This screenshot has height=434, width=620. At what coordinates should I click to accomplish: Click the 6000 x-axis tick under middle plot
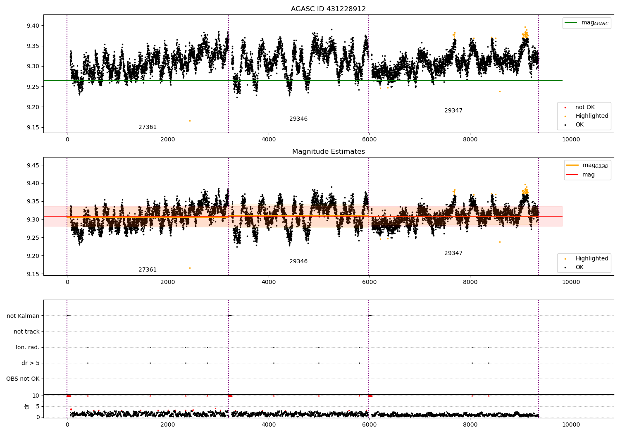tap(369, 282)
